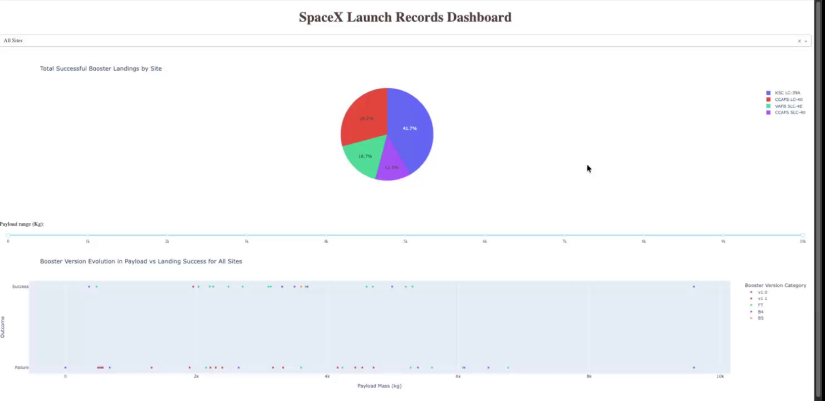The width and height of the screenshot is (825, 401).
Task: Click the purple 12.5% pie slice
Action: click(x=392, y=168)
